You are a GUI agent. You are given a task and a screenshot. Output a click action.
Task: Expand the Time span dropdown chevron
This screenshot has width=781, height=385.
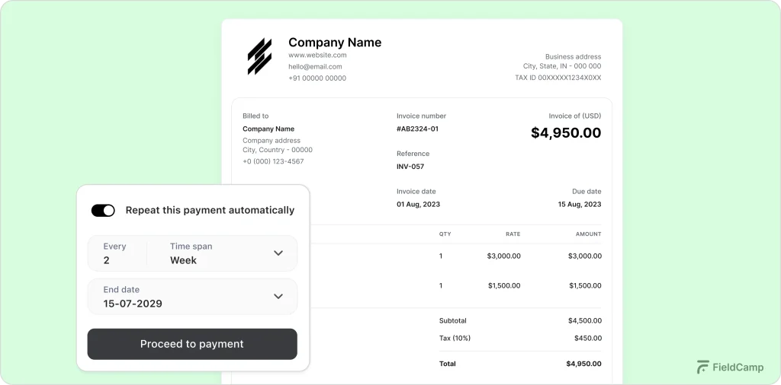(x=278, y=253)
